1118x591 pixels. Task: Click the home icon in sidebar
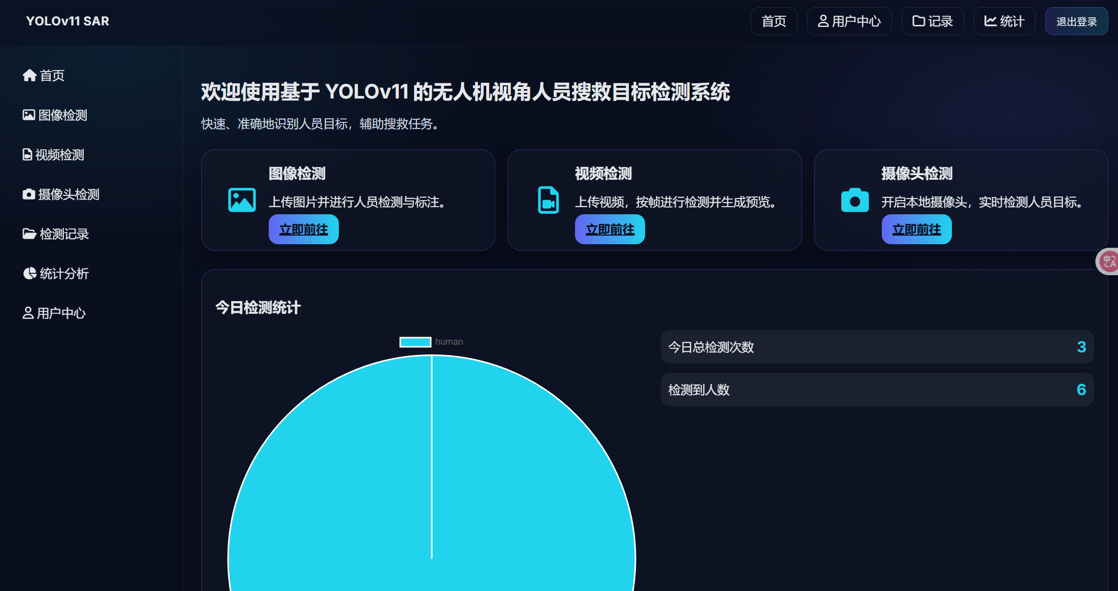[x=29, y=75]
